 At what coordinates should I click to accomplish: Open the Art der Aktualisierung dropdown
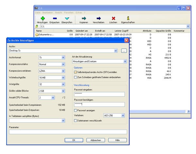[x=125, y=61]
